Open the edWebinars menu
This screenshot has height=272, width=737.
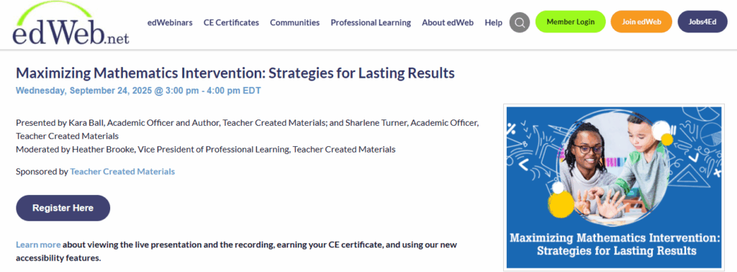[170, 22]
